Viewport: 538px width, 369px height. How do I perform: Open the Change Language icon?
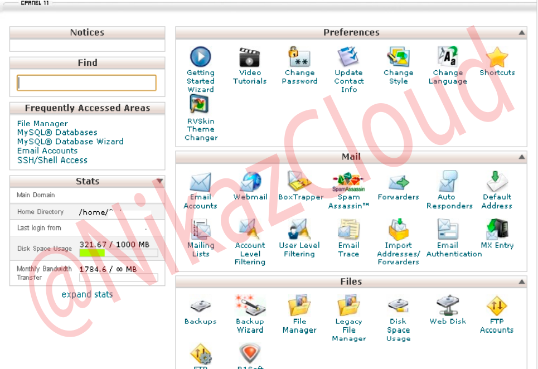[x=448, y=57]
